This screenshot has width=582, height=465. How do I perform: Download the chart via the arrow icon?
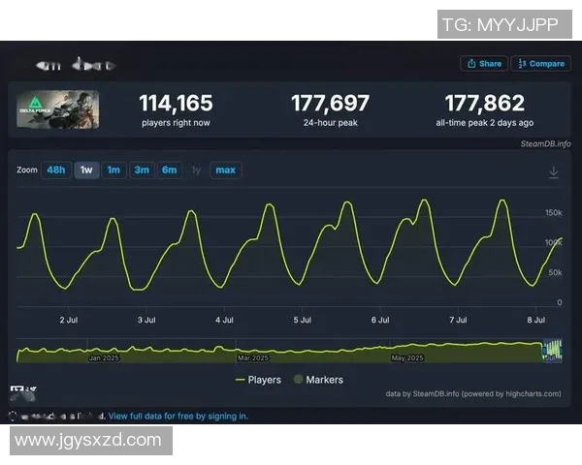553,171
